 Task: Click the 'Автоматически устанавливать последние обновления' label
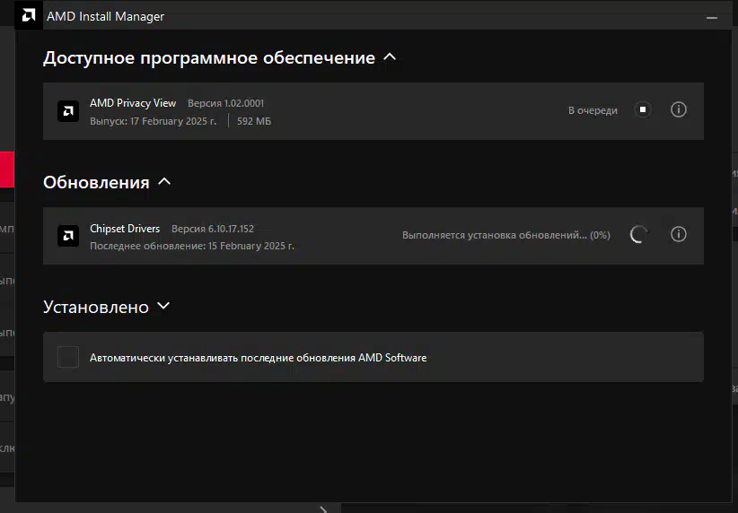[x=258, y=358]
